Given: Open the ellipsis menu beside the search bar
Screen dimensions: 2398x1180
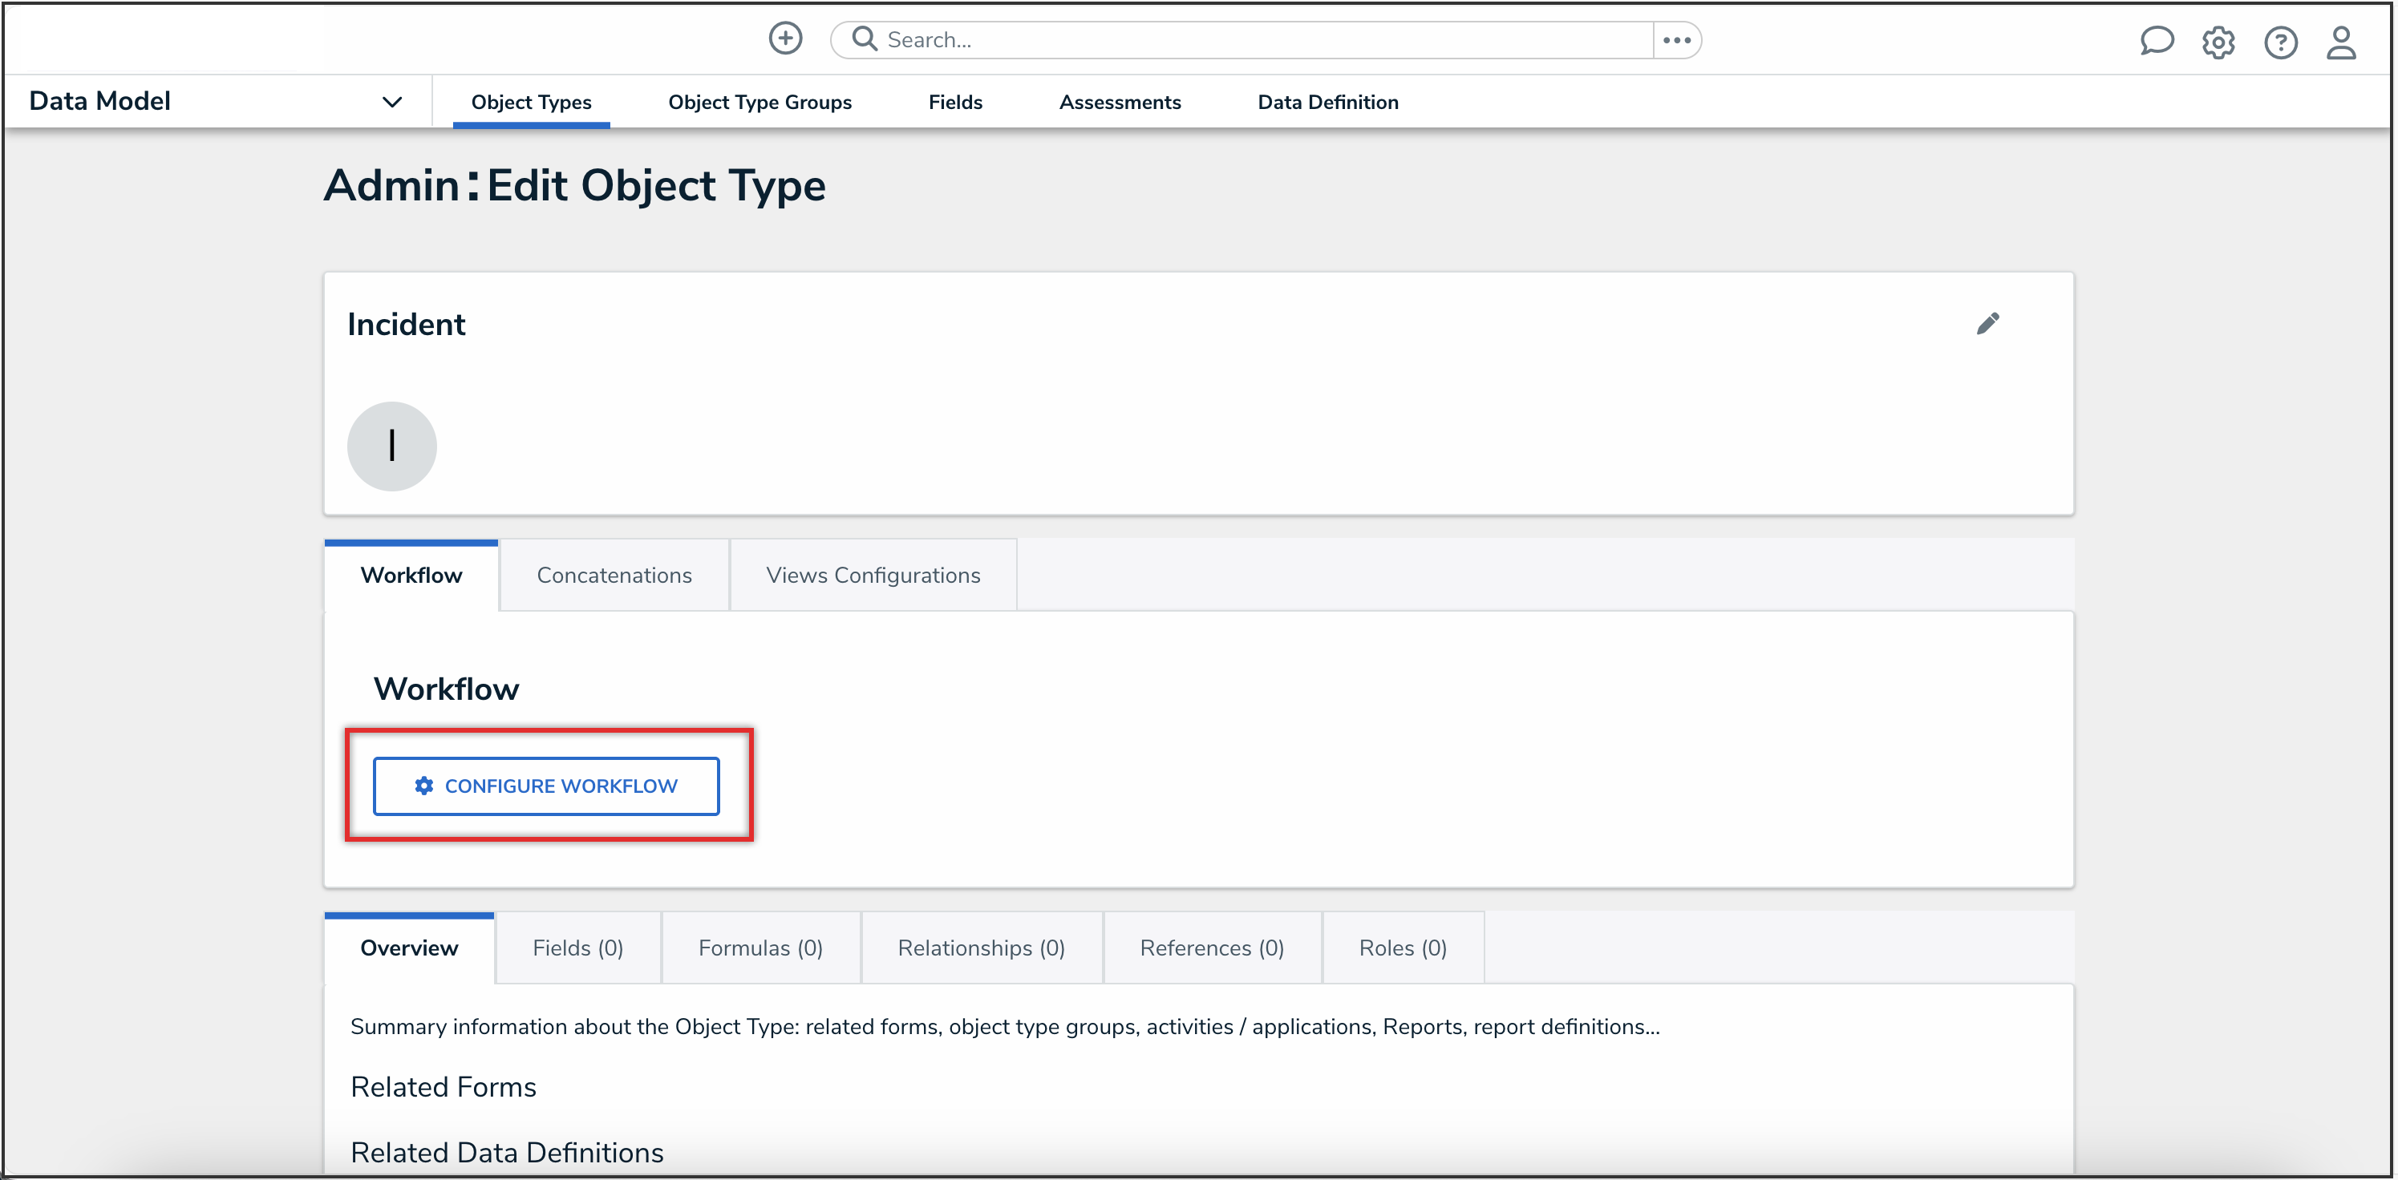Looking at the screenshot, I should point(1676,39).
